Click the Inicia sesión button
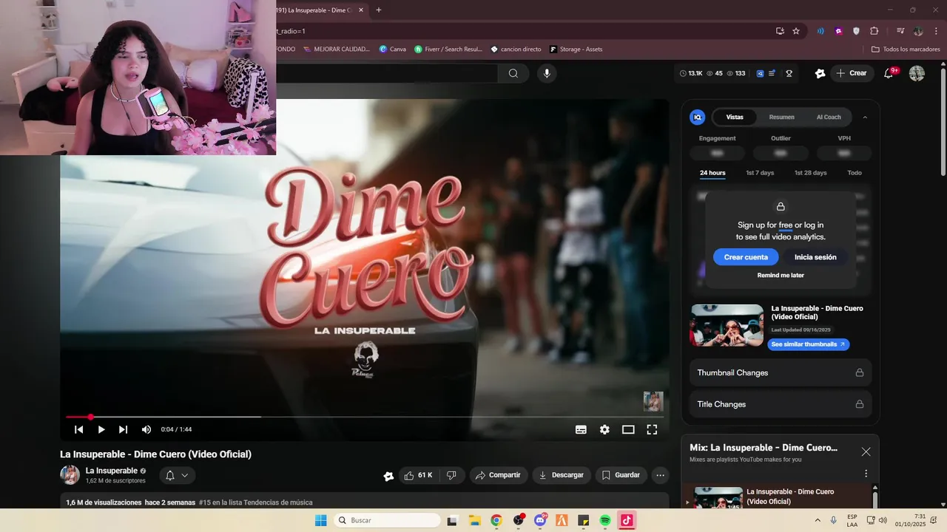The image size is (947, 532). [x=815, y=257]
